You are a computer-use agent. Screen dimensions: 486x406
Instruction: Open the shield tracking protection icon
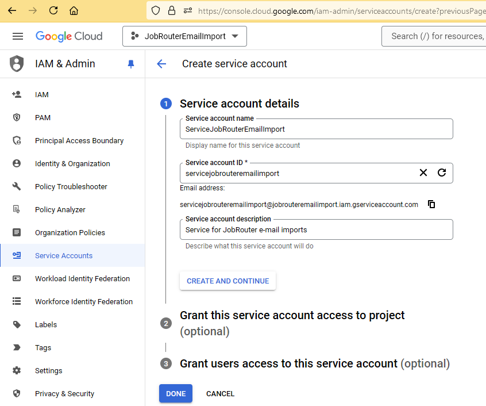click(x=156, y=10)
